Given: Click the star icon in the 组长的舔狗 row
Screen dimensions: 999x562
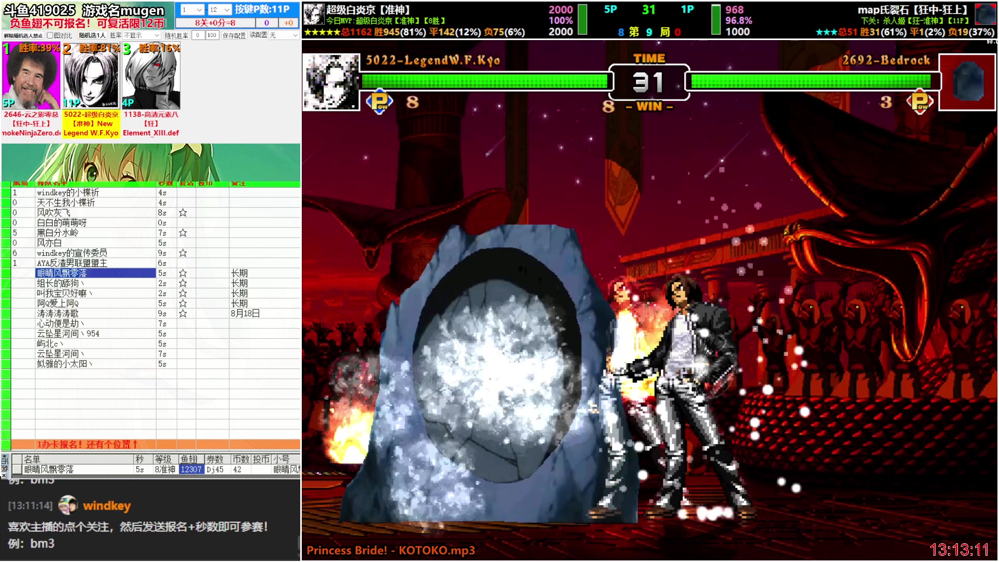Looking at the screenshot, I should tap(183, 283).
